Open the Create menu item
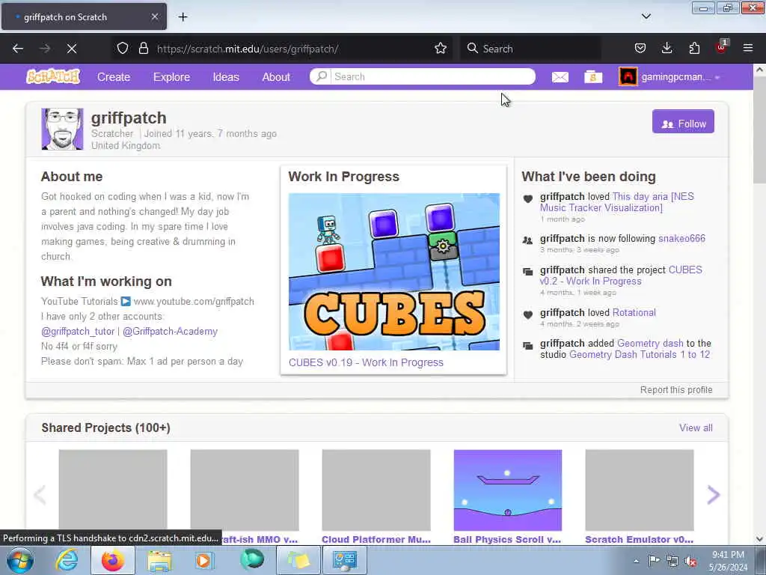 click(114, 77)
